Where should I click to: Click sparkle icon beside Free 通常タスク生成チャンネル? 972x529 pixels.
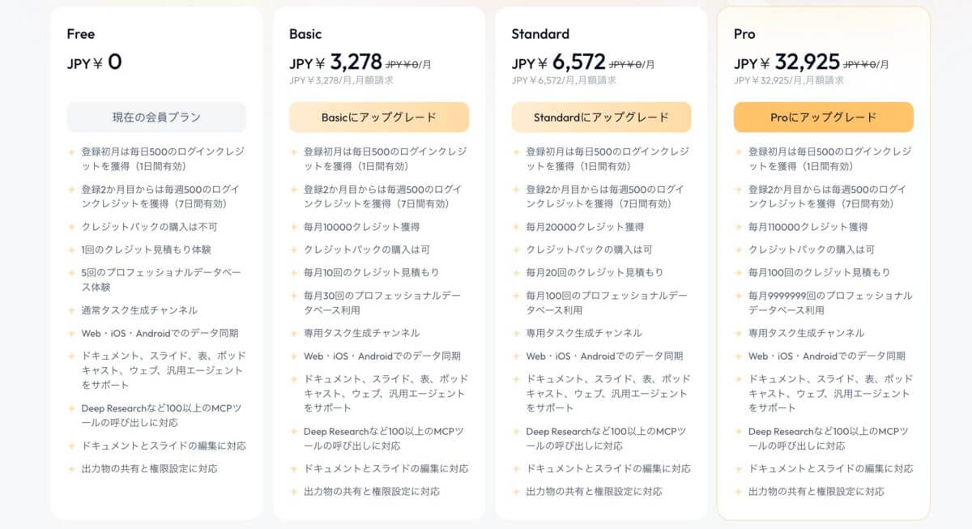coord(72,310)
